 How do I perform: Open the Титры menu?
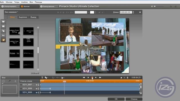17,2
